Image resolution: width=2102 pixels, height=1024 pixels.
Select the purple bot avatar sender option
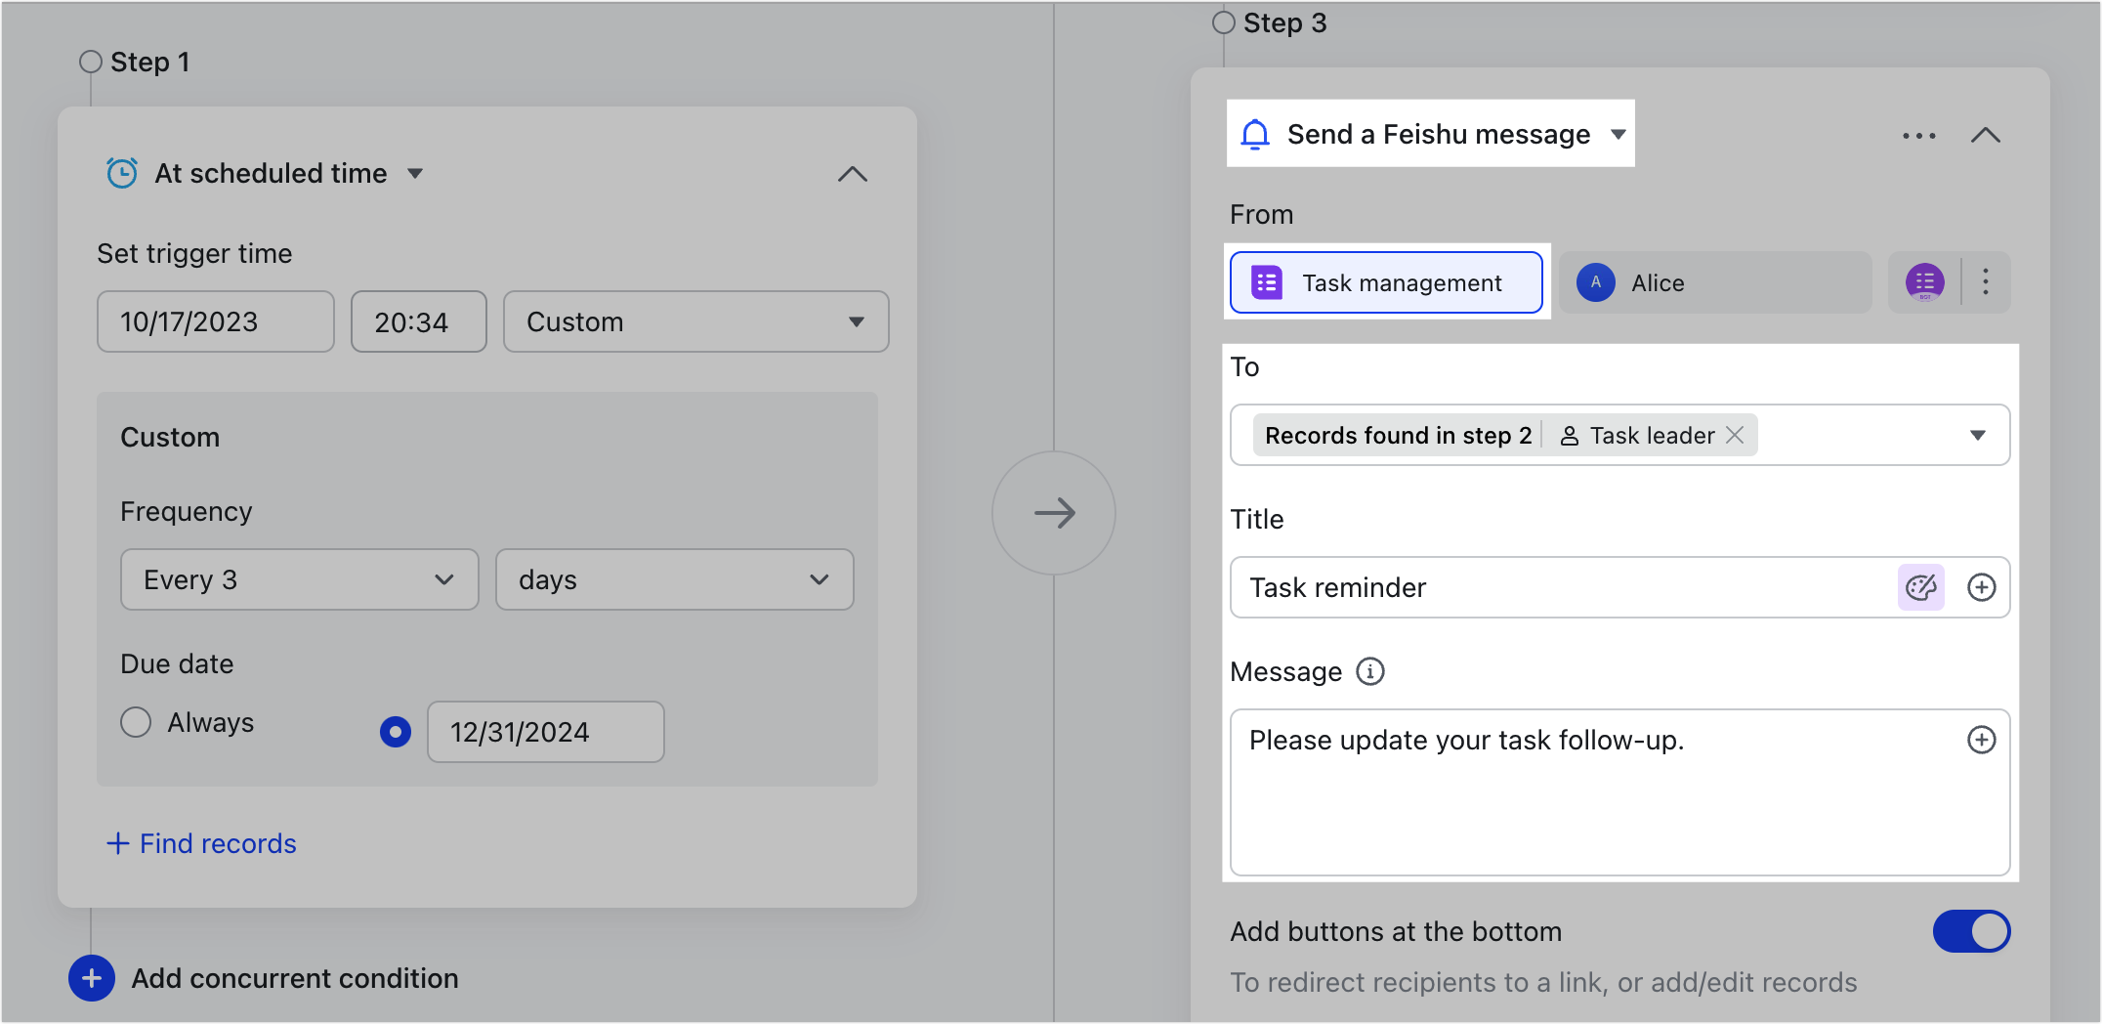(x=1924, y=282)
